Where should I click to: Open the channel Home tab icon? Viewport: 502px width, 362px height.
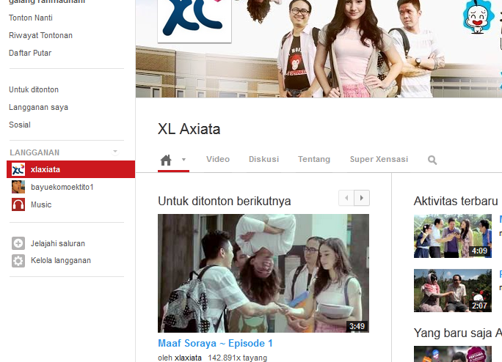tap(166, 160)
